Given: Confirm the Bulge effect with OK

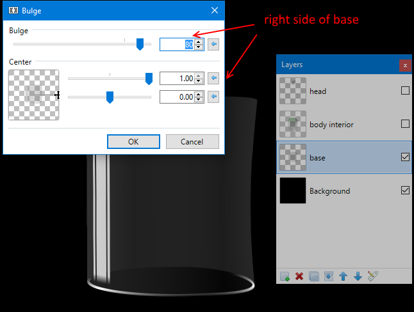Looking at the screenshot, I should coord(133,142).
